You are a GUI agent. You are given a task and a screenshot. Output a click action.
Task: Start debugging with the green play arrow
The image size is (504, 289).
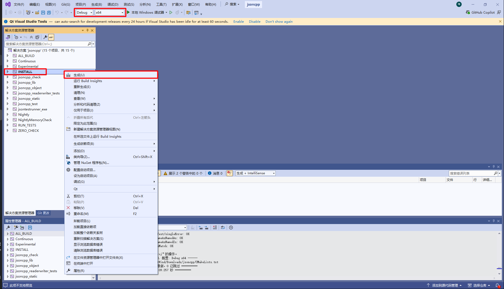(128, 12)
